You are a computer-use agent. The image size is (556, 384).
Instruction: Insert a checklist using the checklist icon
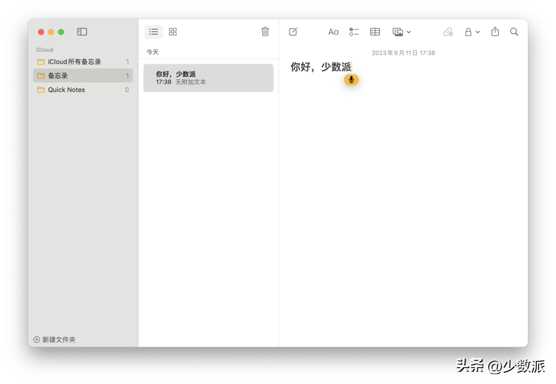[x=354, y=32]
